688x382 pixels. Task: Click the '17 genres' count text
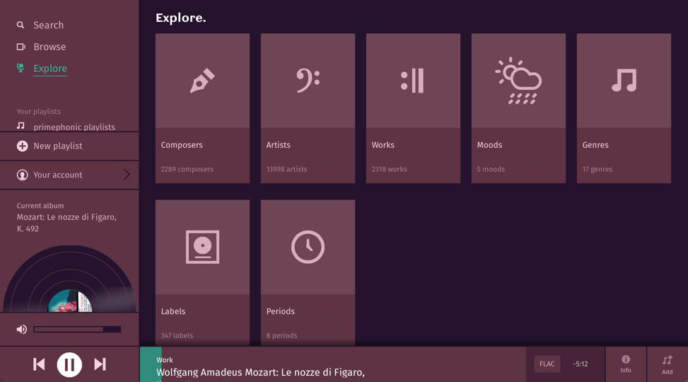tap(597, 169)
